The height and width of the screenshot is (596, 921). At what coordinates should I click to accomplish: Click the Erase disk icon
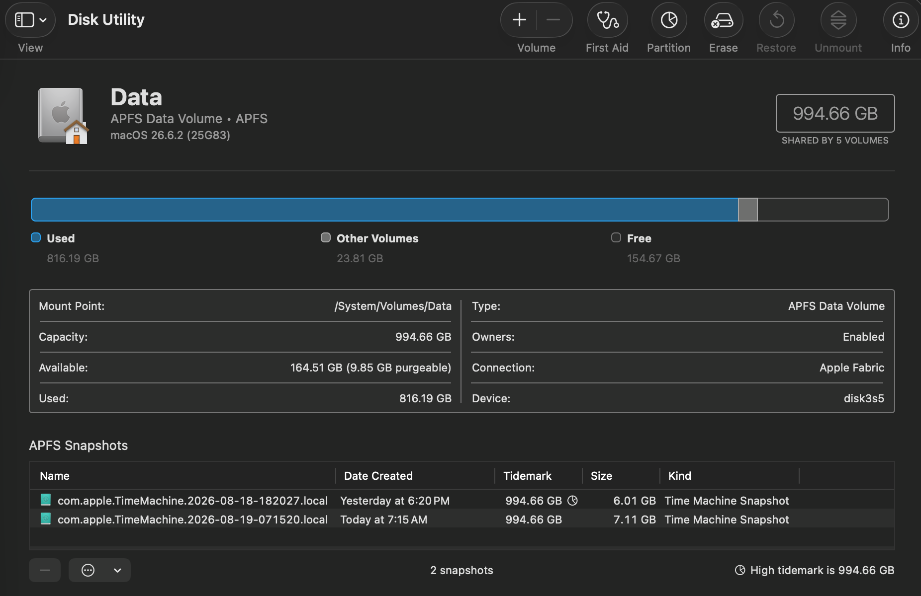pos(723,20)
